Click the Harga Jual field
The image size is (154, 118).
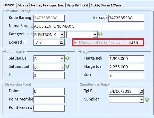[x=126, y=67]
